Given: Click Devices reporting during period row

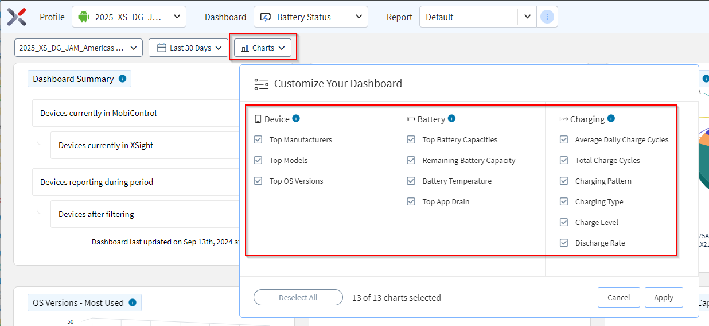Looking at the screenshot, I should [x=136, y=182].
